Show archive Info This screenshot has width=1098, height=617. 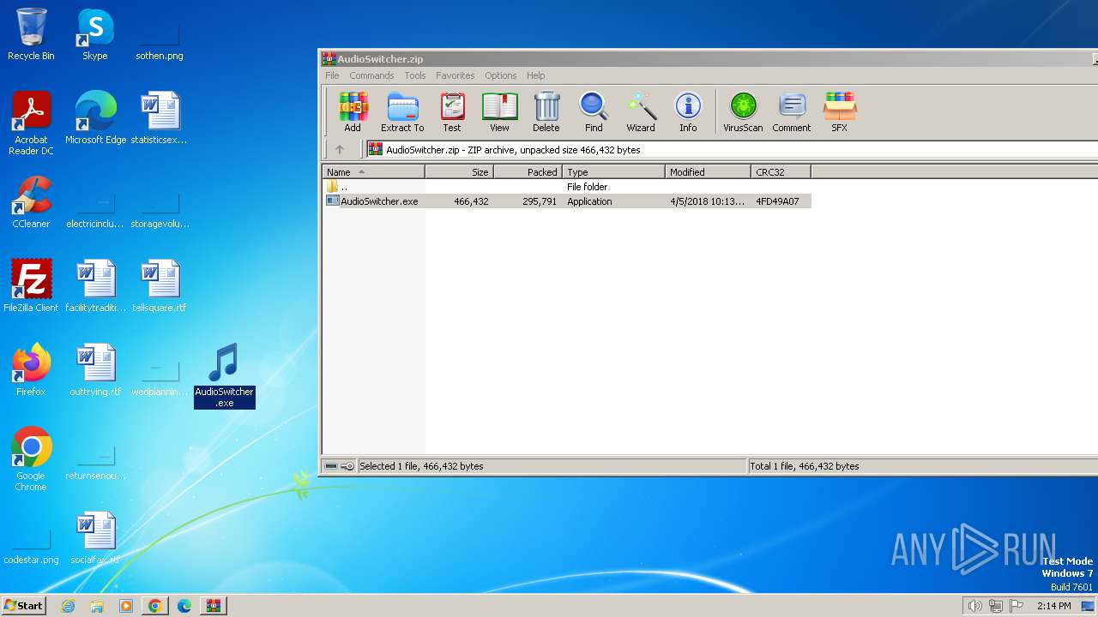(688, 112)
